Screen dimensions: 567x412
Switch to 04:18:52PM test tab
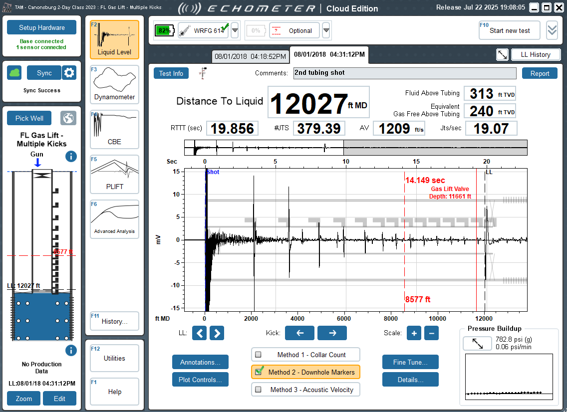pyautogui.click(x=250, y=56)
